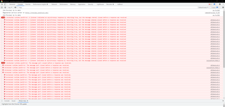Open the Lighthouse tab

tap(100, 4)
